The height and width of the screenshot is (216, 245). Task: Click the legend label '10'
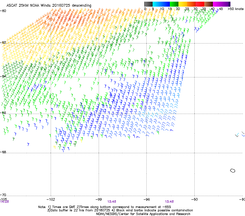[162, 9]
